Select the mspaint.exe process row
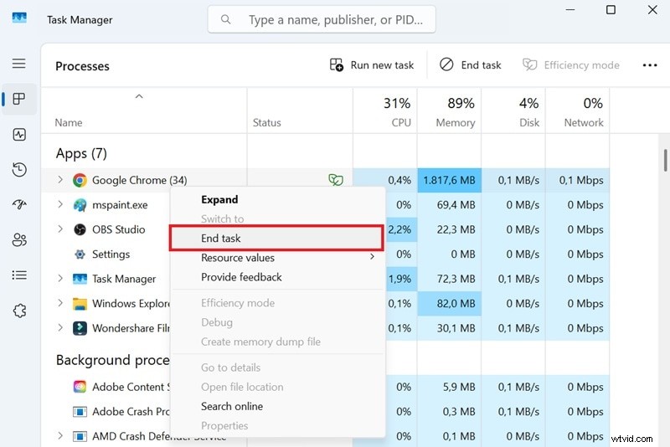 119,205
